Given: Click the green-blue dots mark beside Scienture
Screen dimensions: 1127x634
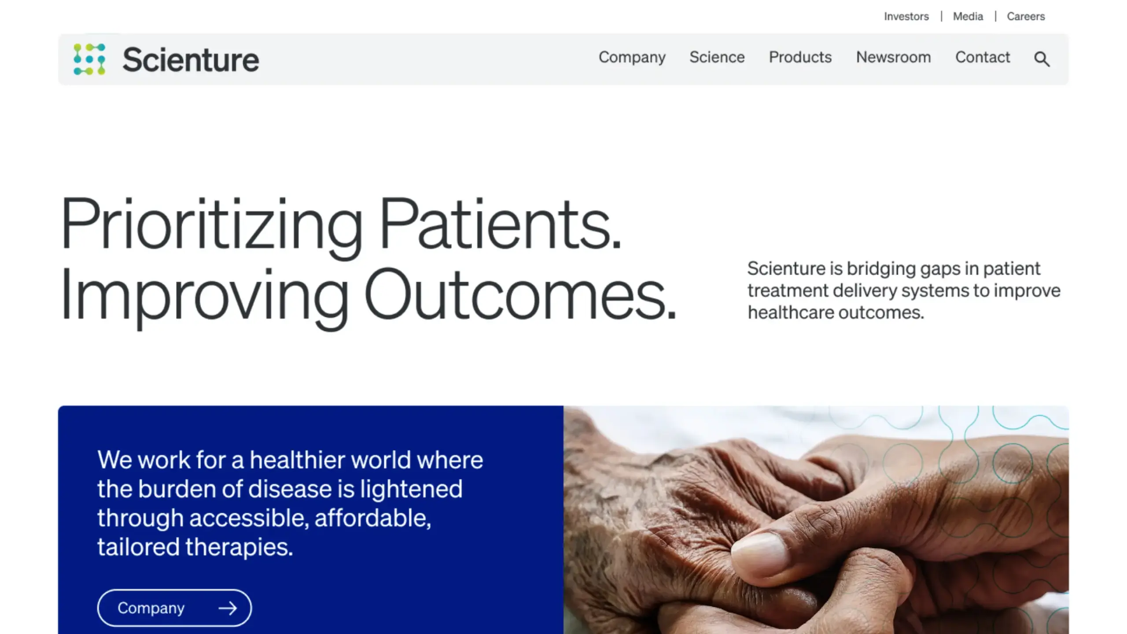Looking at the screenshot, I should pos(89,59).
